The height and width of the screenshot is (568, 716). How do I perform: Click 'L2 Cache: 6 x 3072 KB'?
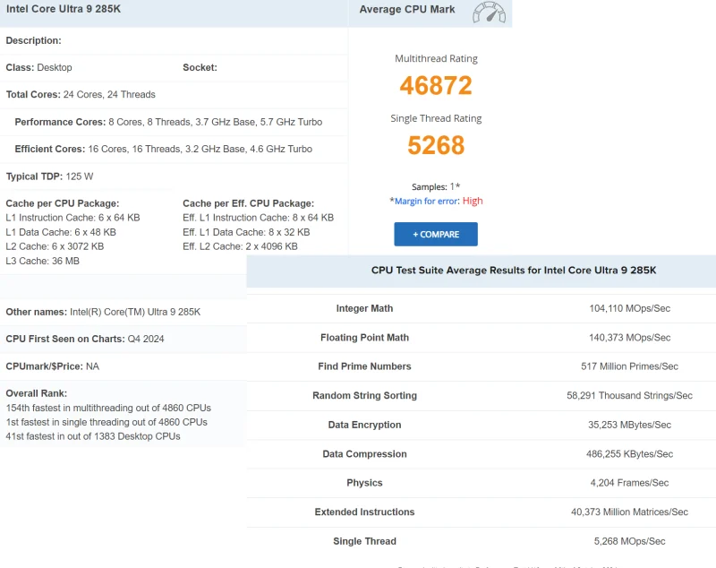coord(55,246)
